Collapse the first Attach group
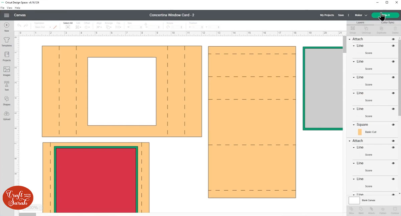 (x=350, y=39)
